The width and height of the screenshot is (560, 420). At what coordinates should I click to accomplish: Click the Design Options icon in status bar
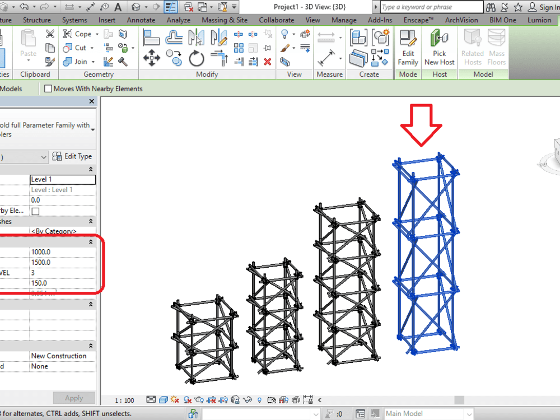click(x=360, y=414)
